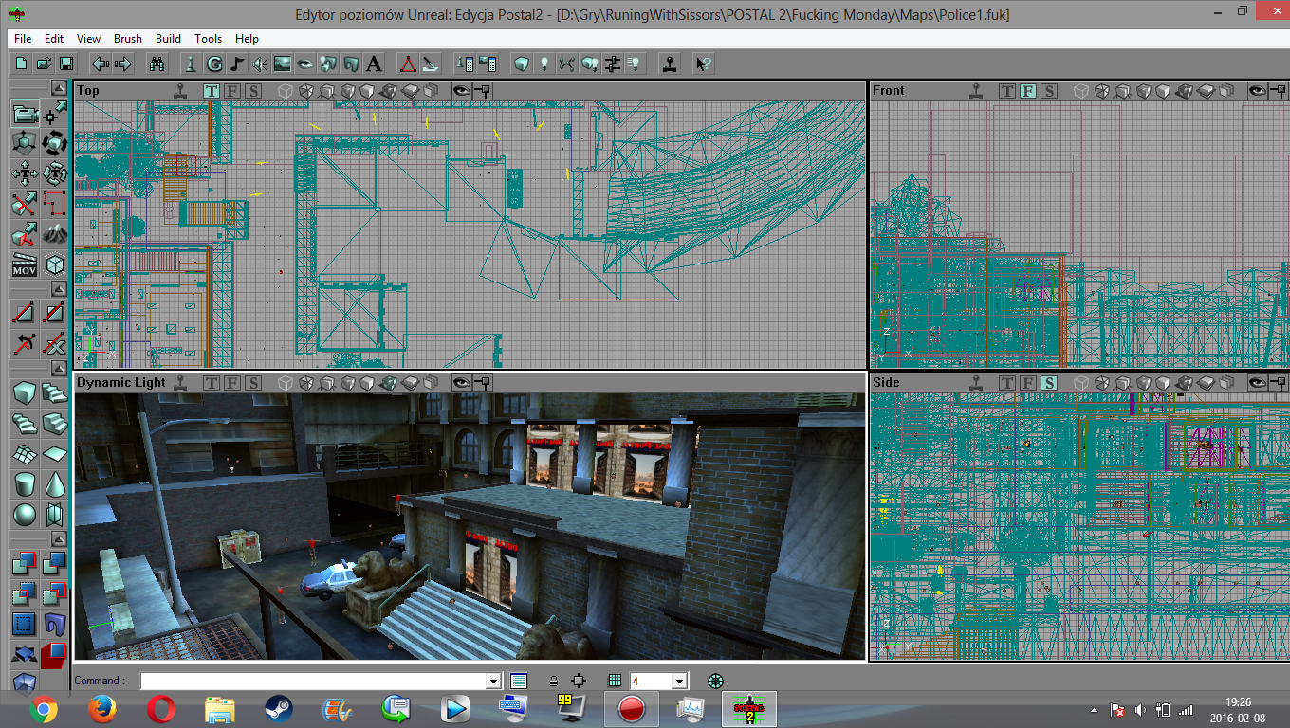Open the View menu

point(88,39)
